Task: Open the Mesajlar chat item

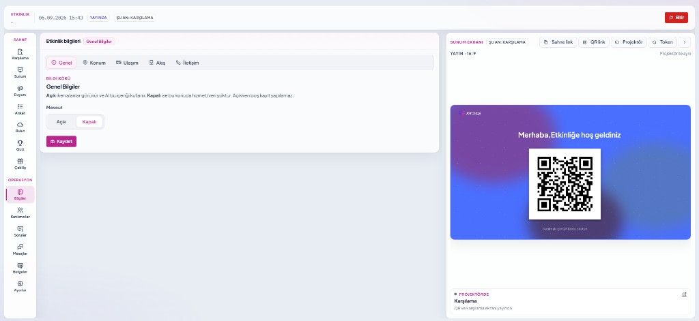Action: [x=20, y=249]
